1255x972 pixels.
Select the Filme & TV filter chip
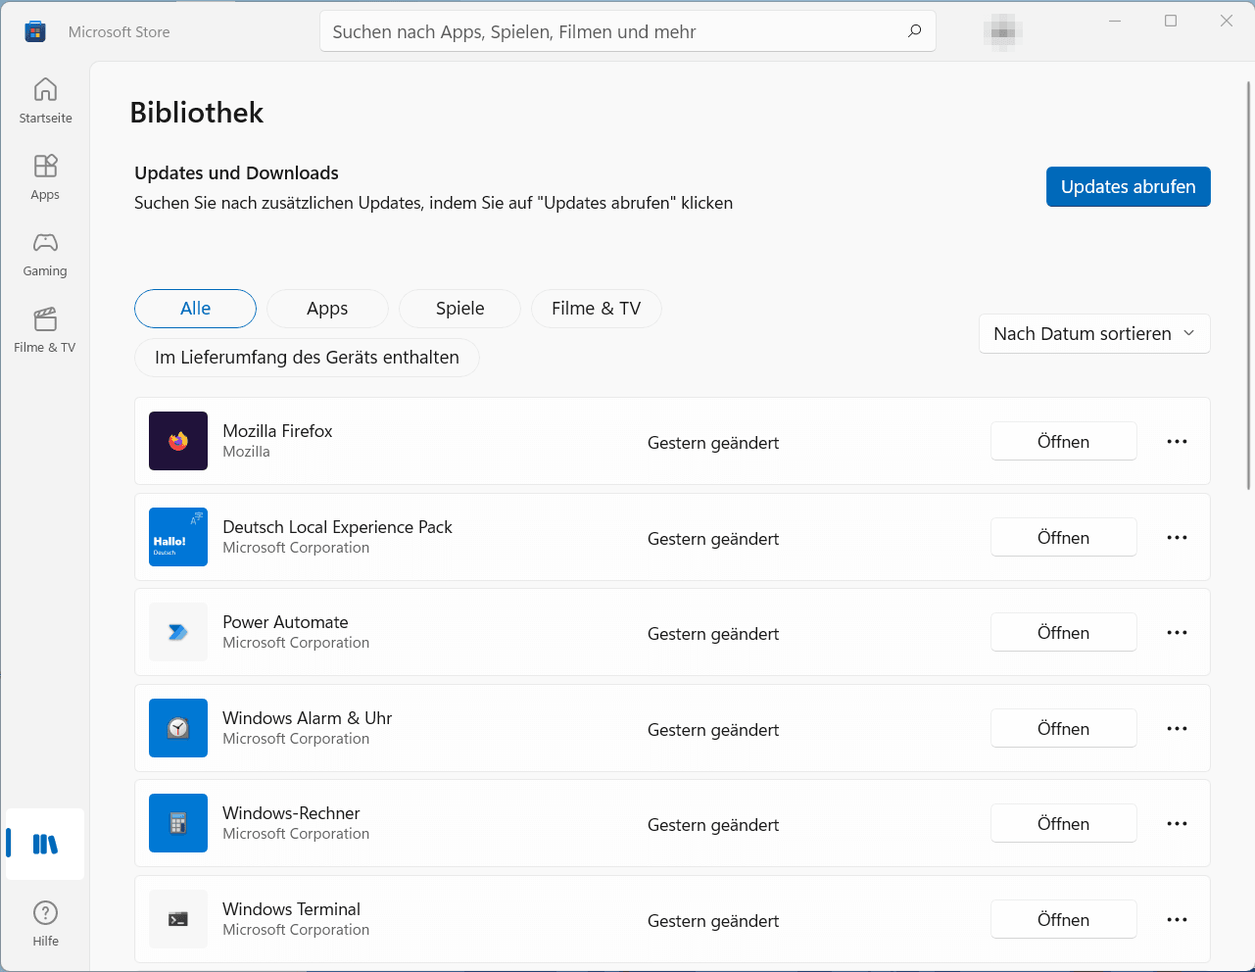click(596, 309)
